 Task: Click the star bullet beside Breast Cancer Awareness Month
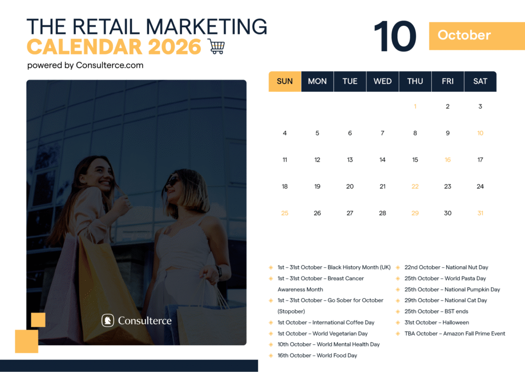tap(271, 278)
